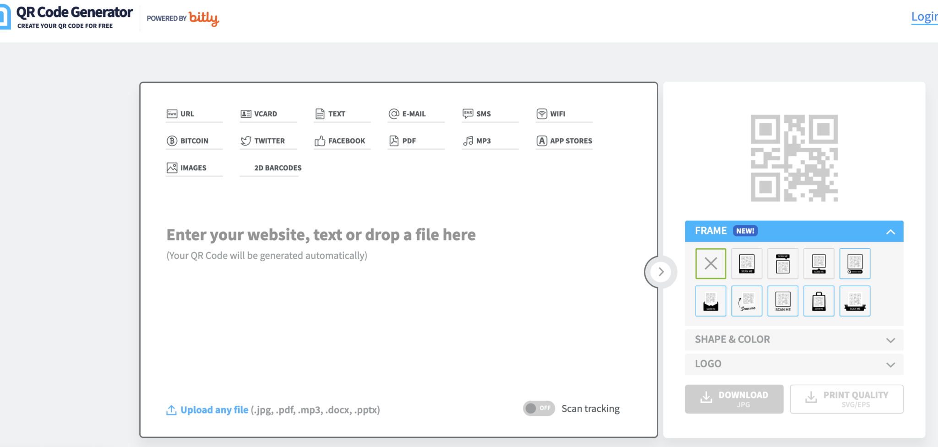
Task: Click the round arrow next-step button
Action: pyautogui.click(x=660, y=272)
